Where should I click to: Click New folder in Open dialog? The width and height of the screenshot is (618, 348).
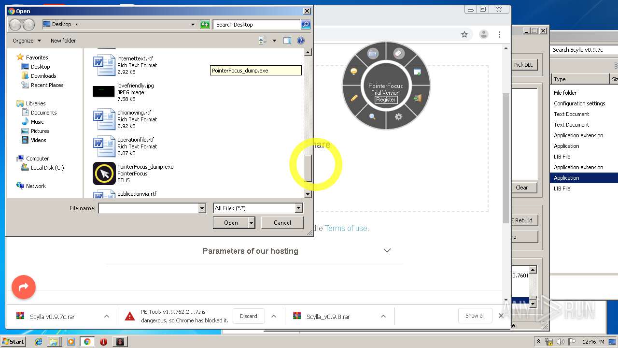coord(63,41)
